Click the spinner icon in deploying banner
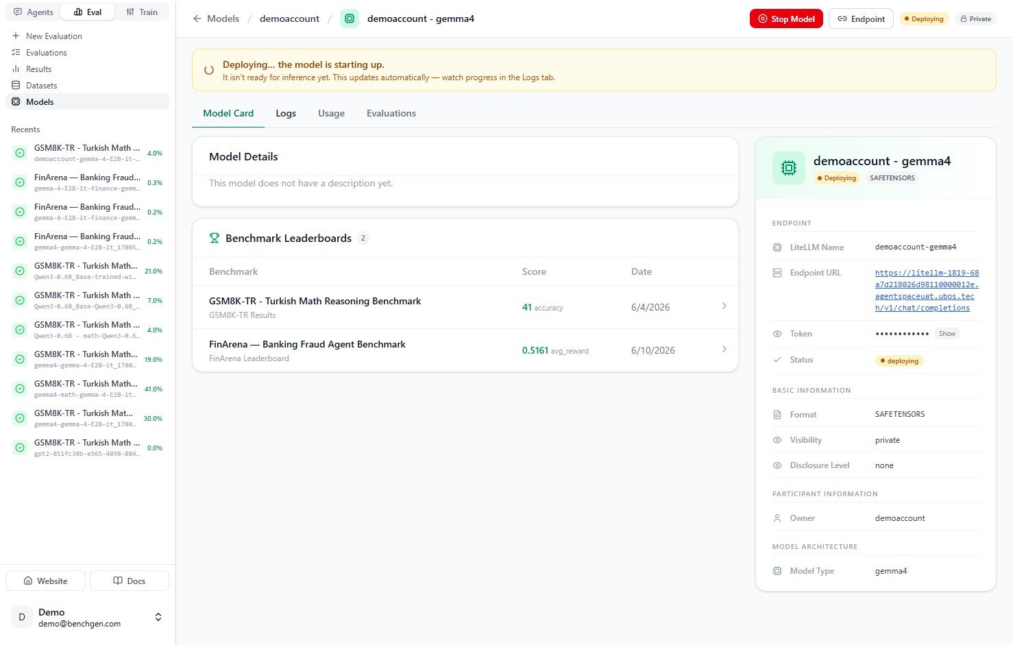Image resolution: width=1013 pixels, height=645 pixels. point(209,70)
